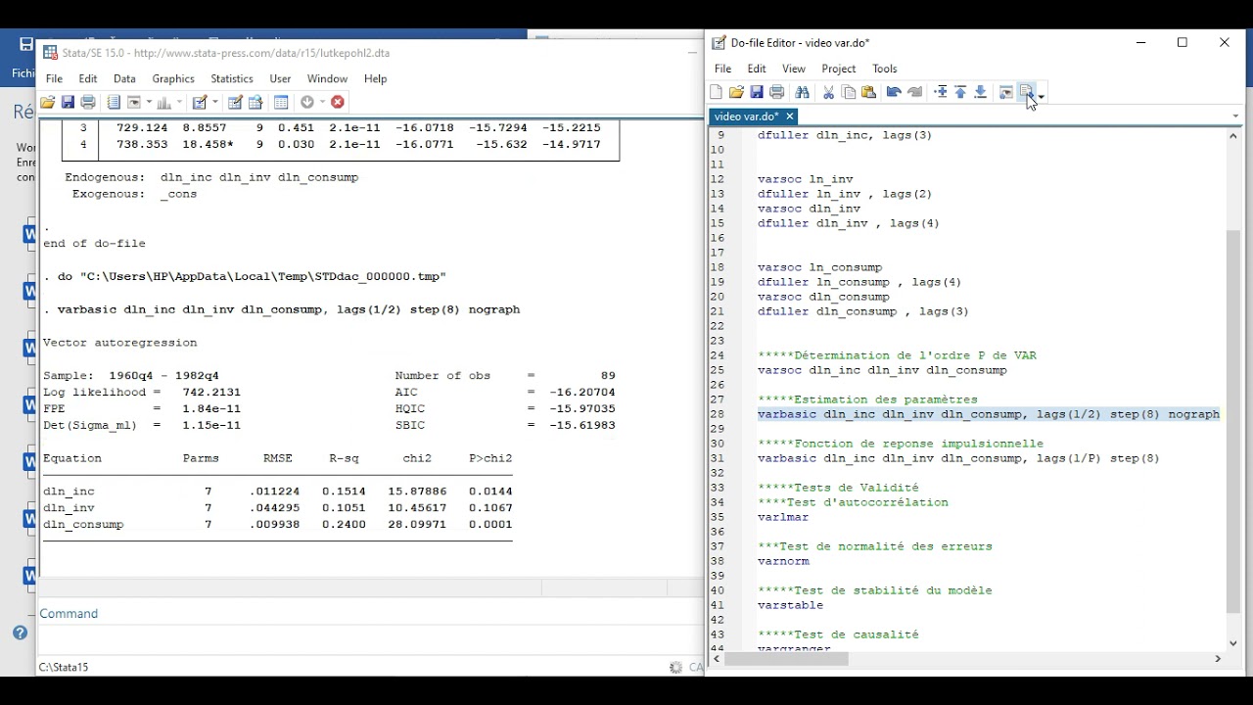This screenshot has height=705, width=1253.
Task: Click the Print icon in Do-file Editor toolbar
Action: [x=777, y=92]
